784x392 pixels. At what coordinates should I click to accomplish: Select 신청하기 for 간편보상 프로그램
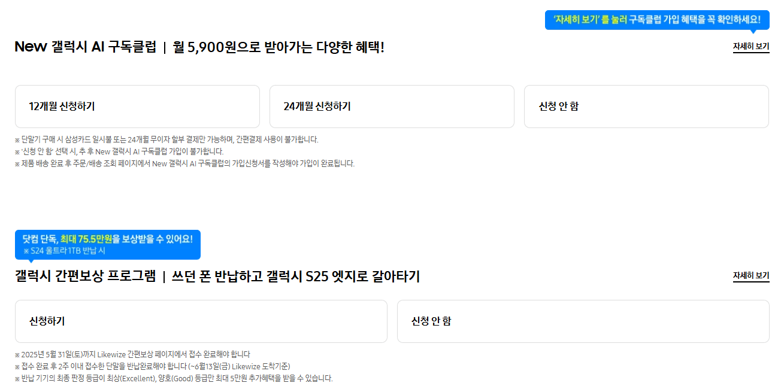point(201,321)
